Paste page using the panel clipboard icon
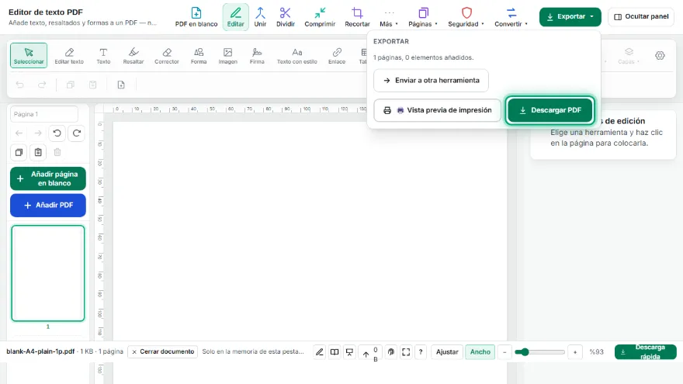This screenshot has height=384, width=683. 38,152
